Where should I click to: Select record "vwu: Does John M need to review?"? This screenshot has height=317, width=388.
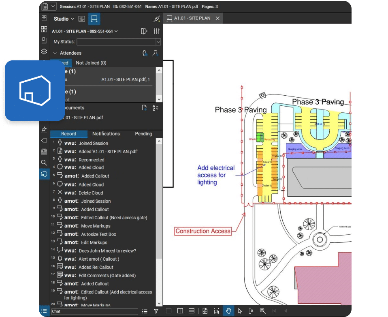103,251
